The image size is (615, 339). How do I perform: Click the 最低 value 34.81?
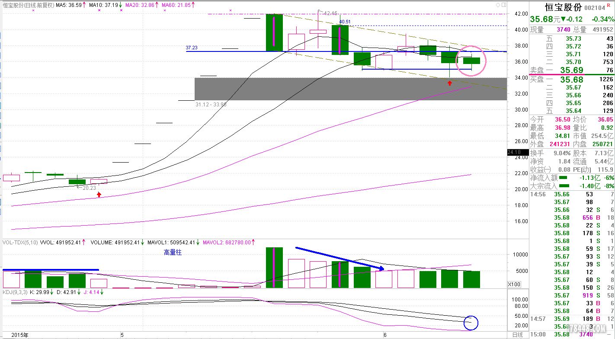(562, 136)
